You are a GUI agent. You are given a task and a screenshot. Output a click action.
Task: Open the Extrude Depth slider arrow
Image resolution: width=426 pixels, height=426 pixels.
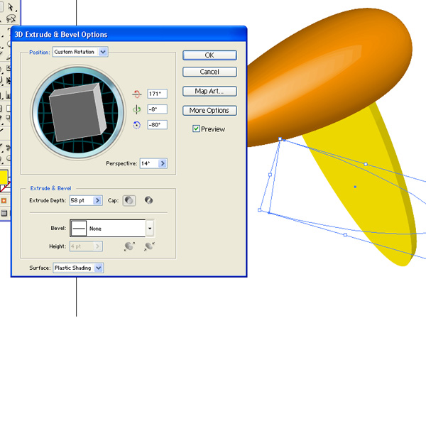click(97, 200)
